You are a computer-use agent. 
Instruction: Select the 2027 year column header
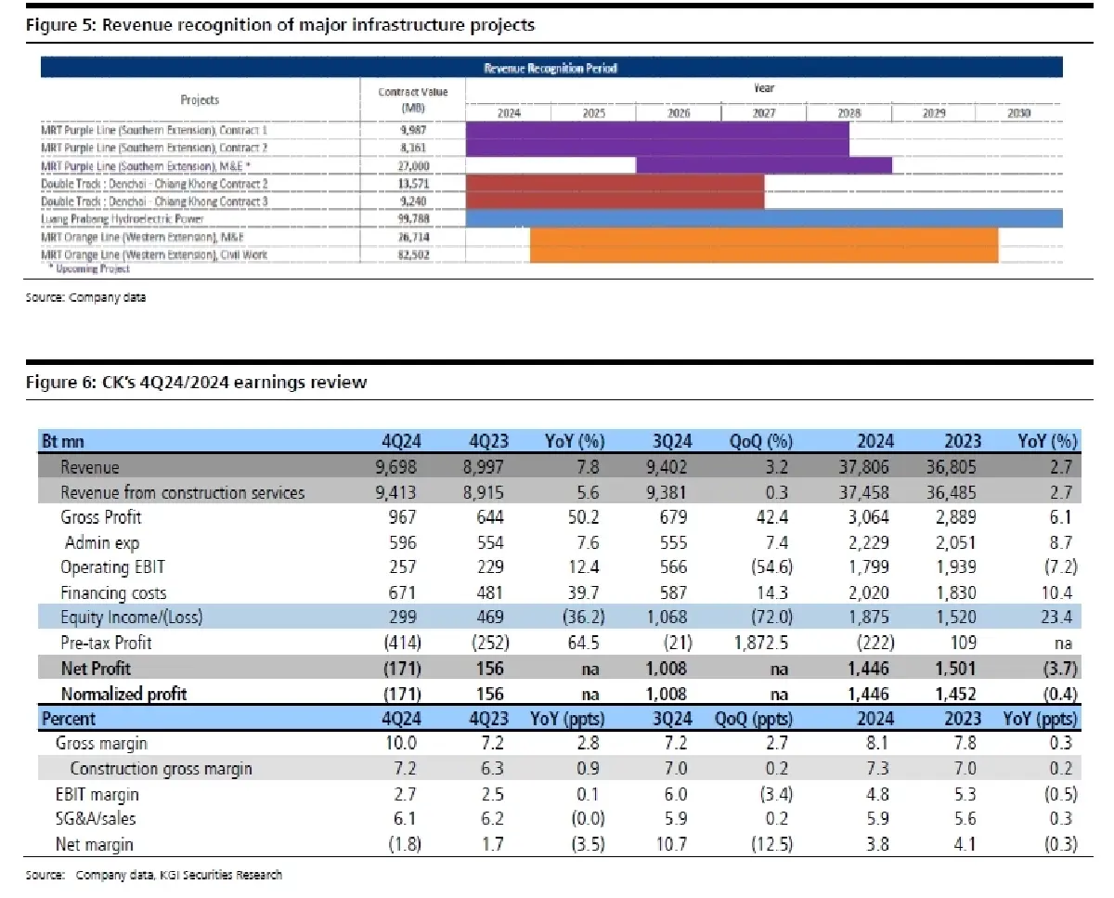tap(763, 112)
